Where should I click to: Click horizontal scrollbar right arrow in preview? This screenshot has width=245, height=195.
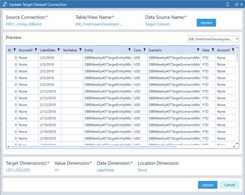(x=234, y=146)
